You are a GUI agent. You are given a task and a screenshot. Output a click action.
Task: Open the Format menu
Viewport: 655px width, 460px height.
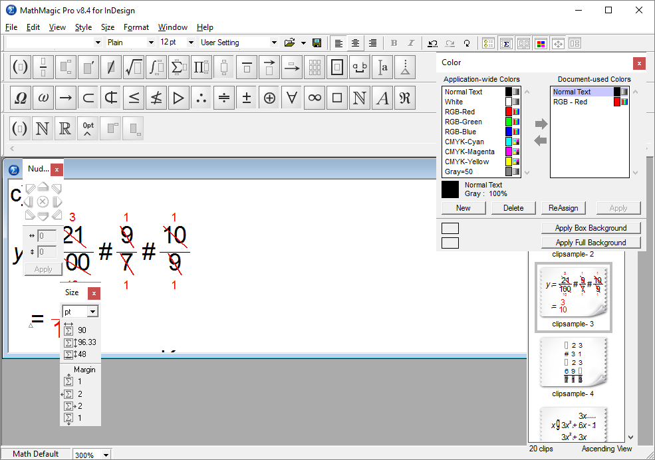(136, 27)
